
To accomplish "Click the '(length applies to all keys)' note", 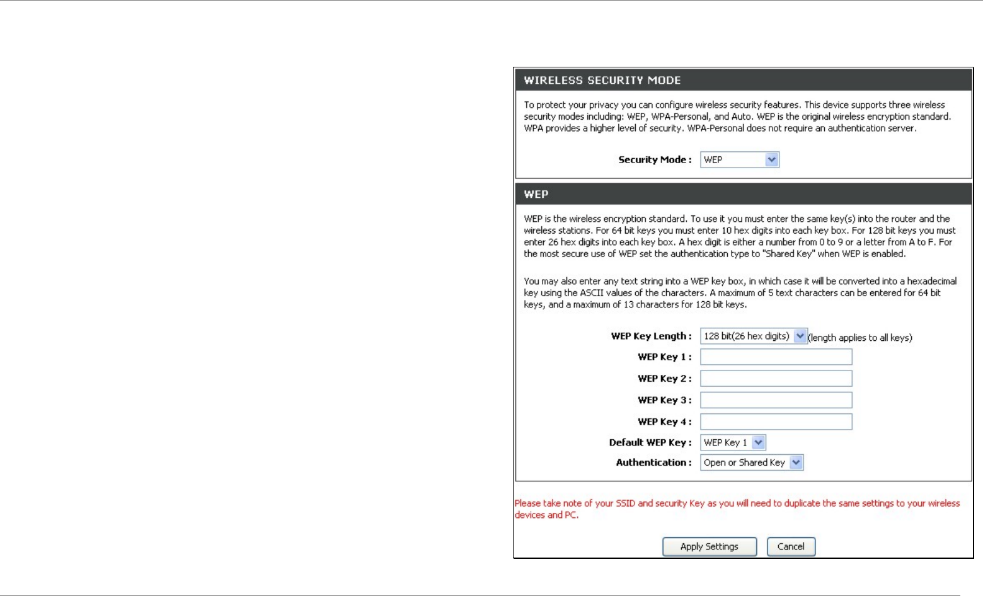I will pos(860,338).
